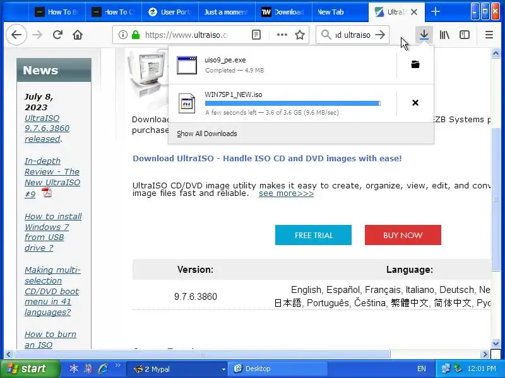This screenshot has width=505, height=378.
Task: Click the 'WIN7SP1_NEW.iso' file name
Action: coord(233,95)
